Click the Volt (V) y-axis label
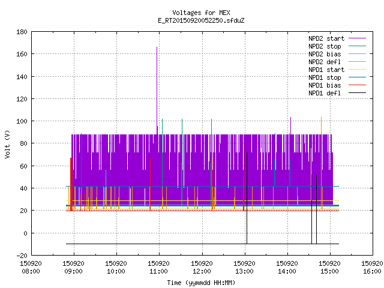Image resolution: width=384 pixels, height=288 pixels. (x=7, y=145)
